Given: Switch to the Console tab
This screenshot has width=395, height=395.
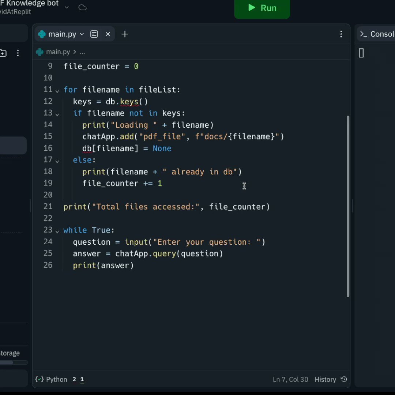Looking at the screenshot, I should coord(377,34).
